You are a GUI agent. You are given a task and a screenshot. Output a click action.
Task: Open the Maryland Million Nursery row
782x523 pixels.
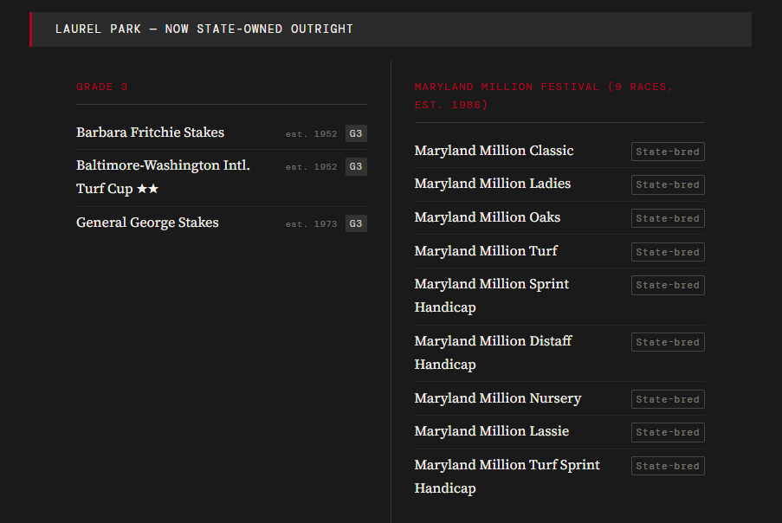pos(559,398)
